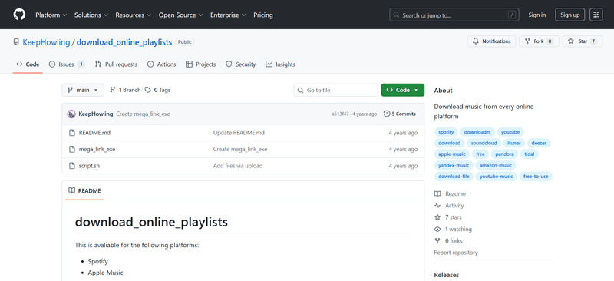Click the youtube-music topic tag
Viewport: 614px width, 281px height.
pyautogui.click(x=496, y=177)
